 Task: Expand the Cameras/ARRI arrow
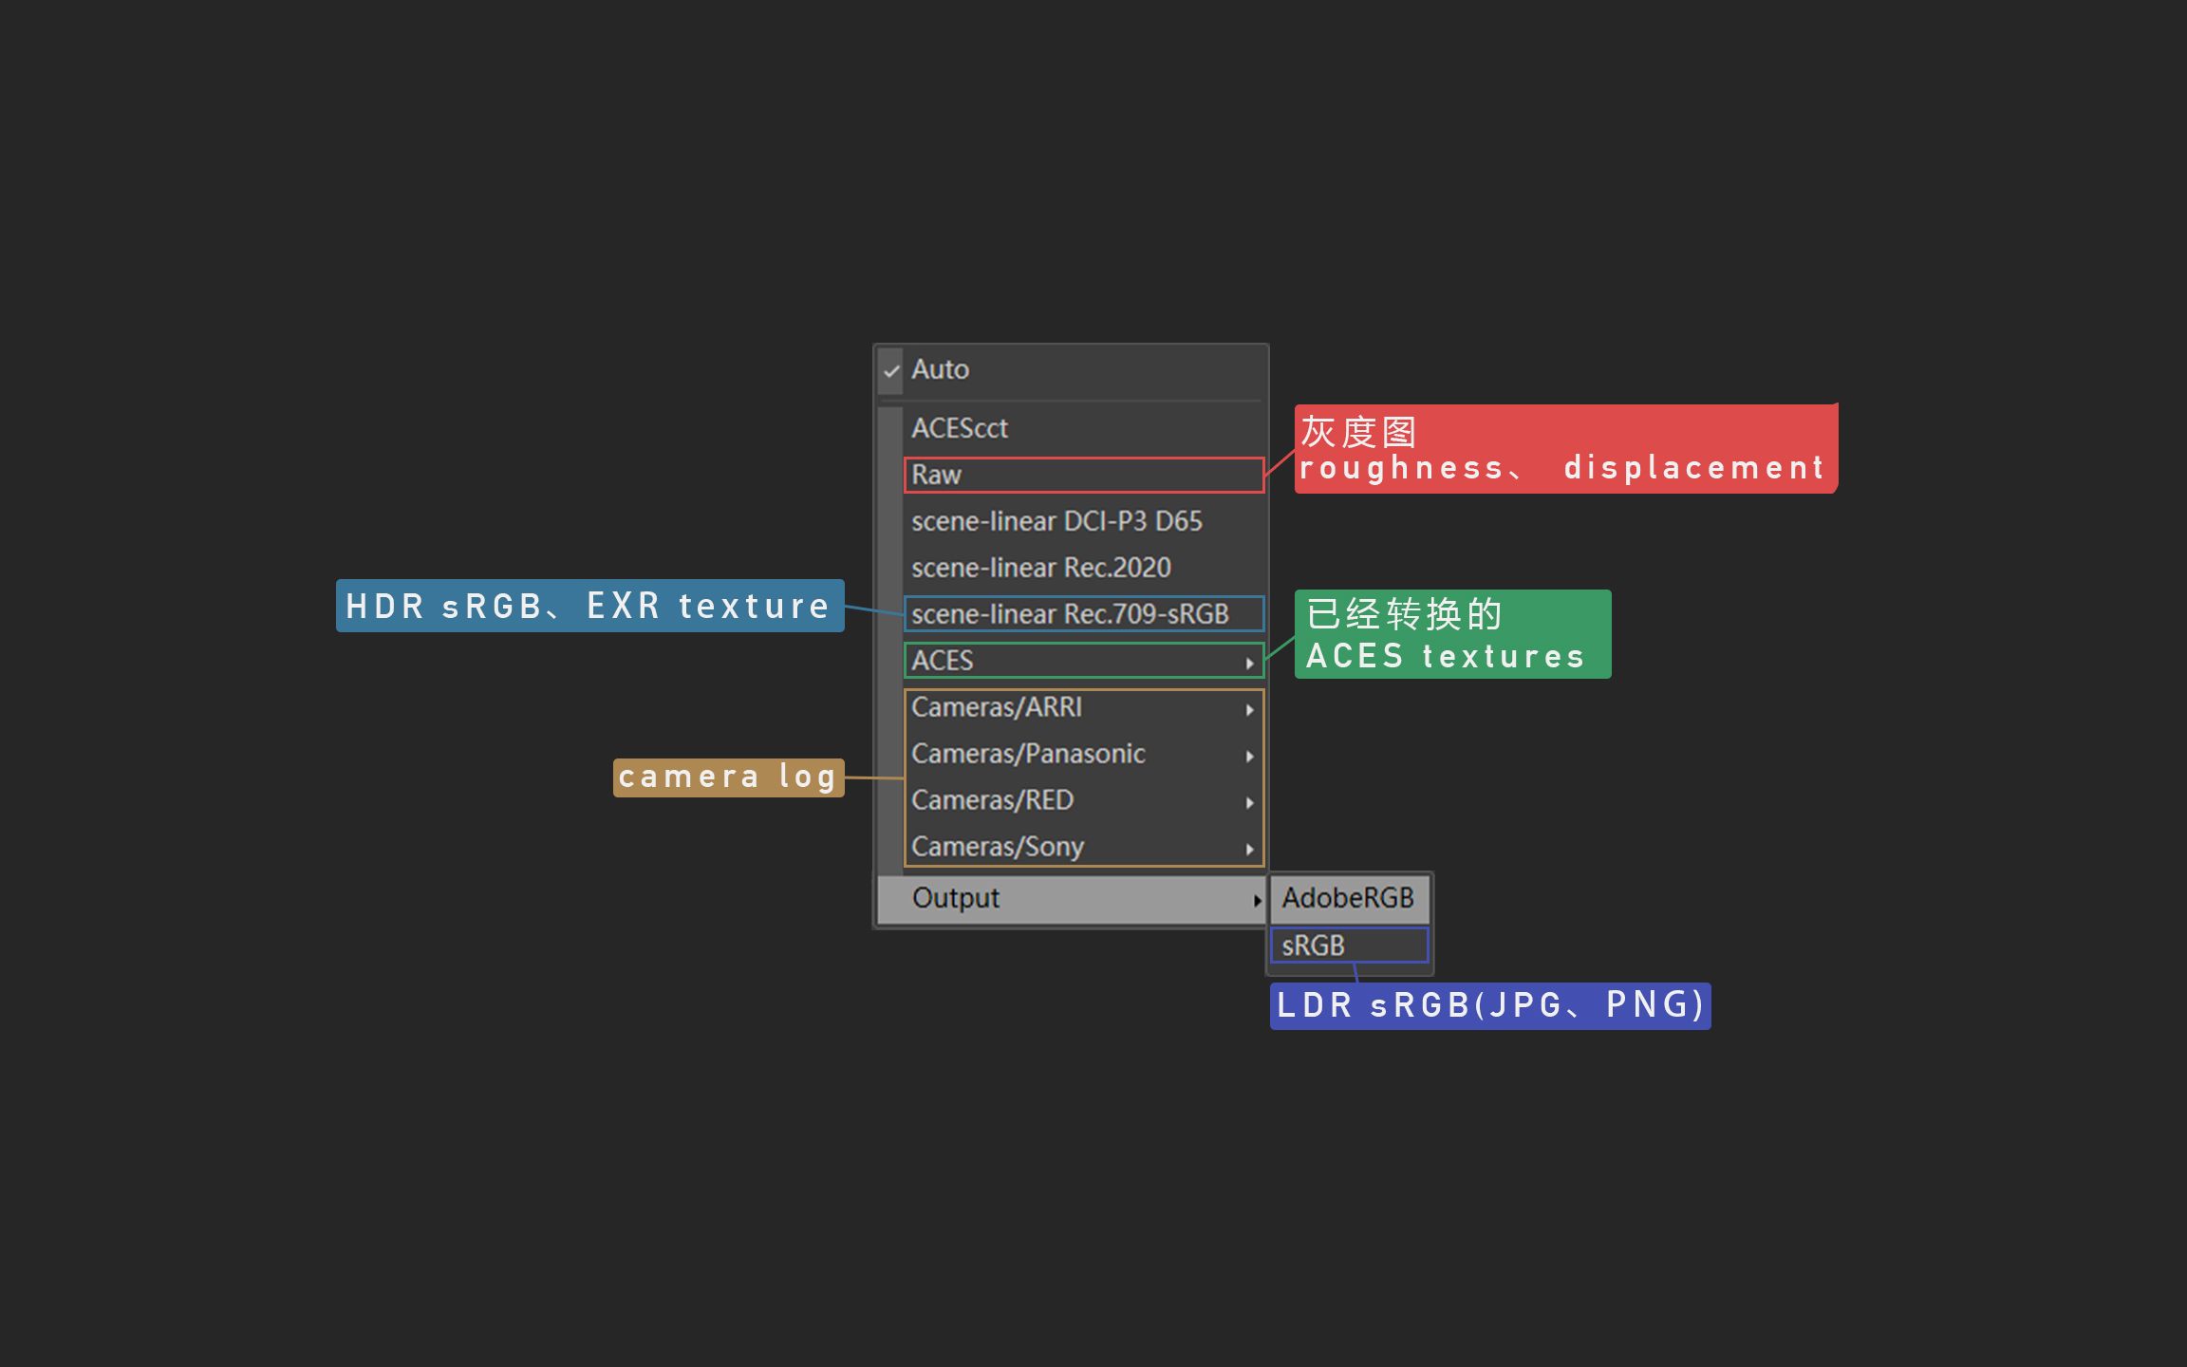(x=1250, y=709)
